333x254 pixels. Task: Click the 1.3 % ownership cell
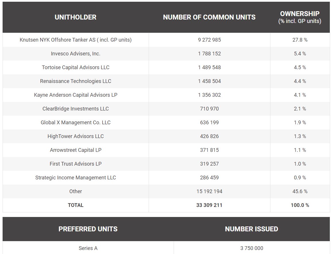[300, 136]
